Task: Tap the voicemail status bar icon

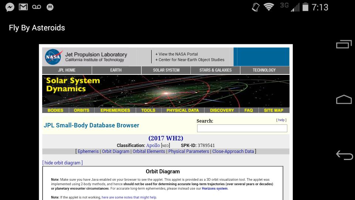Action: [37, 7]
